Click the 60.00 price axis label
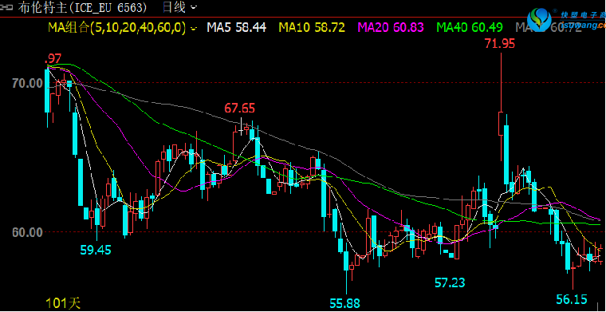 (x=27, y=232)
